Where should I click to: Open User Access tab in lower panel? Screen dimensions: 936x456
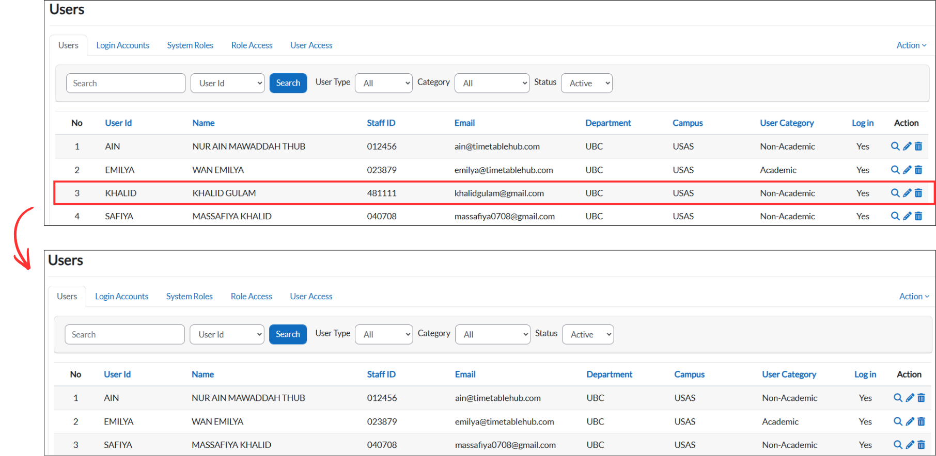pos(311,297)
